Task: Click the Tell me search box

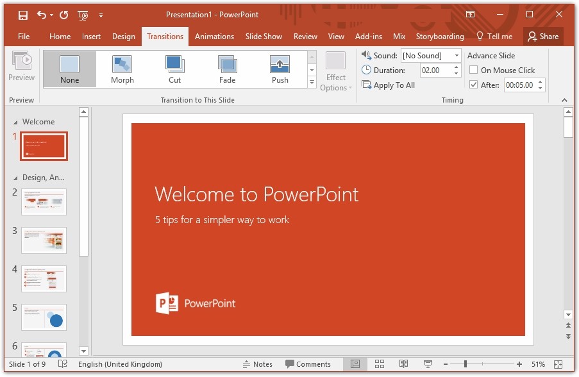Action: point(495,36)
